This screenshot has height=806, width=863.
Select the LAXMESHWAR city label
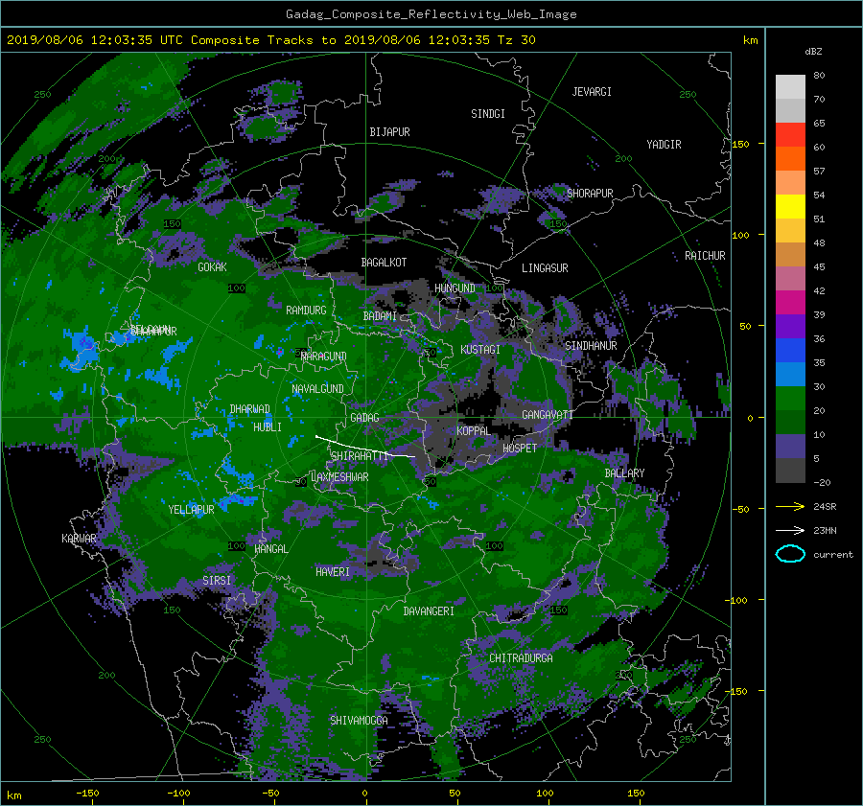pos(339,477)
